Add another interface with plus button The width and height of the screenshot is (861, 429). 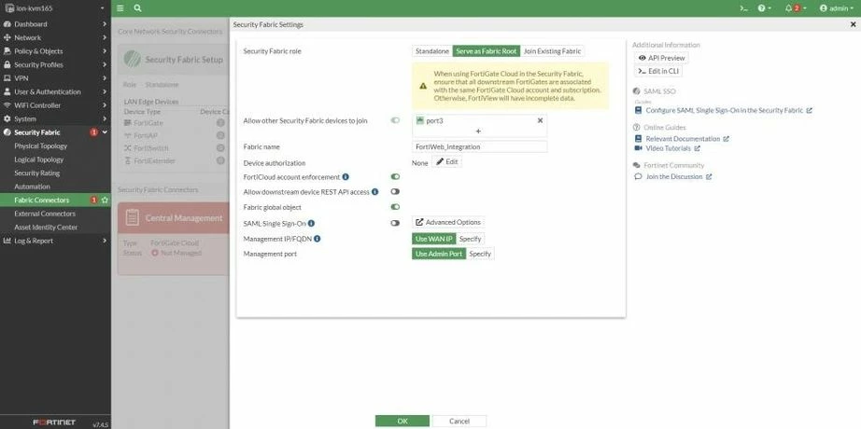click(478, 131)
